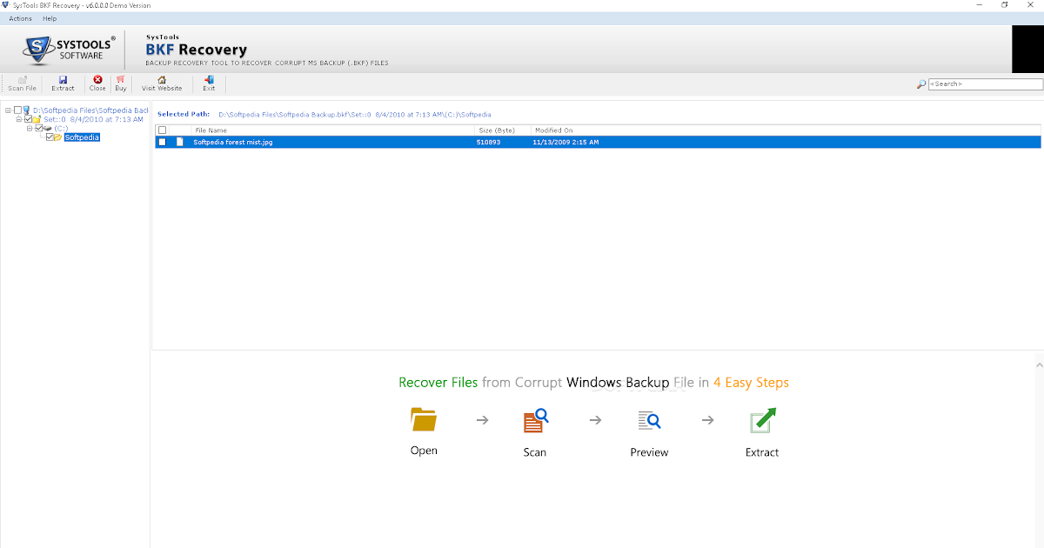Viewport: 1044px width, 548px height.
Task: Click the Softpedia folder icon in tree
Action: tap(57, 137)
